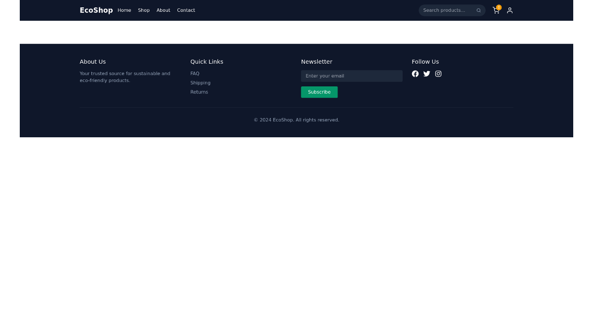Click the Twitter bird icon

tap(426, 74)
